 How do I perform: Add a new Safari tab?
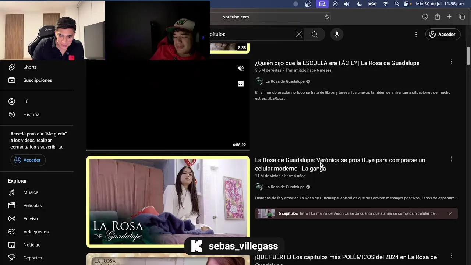click(449, 17)
